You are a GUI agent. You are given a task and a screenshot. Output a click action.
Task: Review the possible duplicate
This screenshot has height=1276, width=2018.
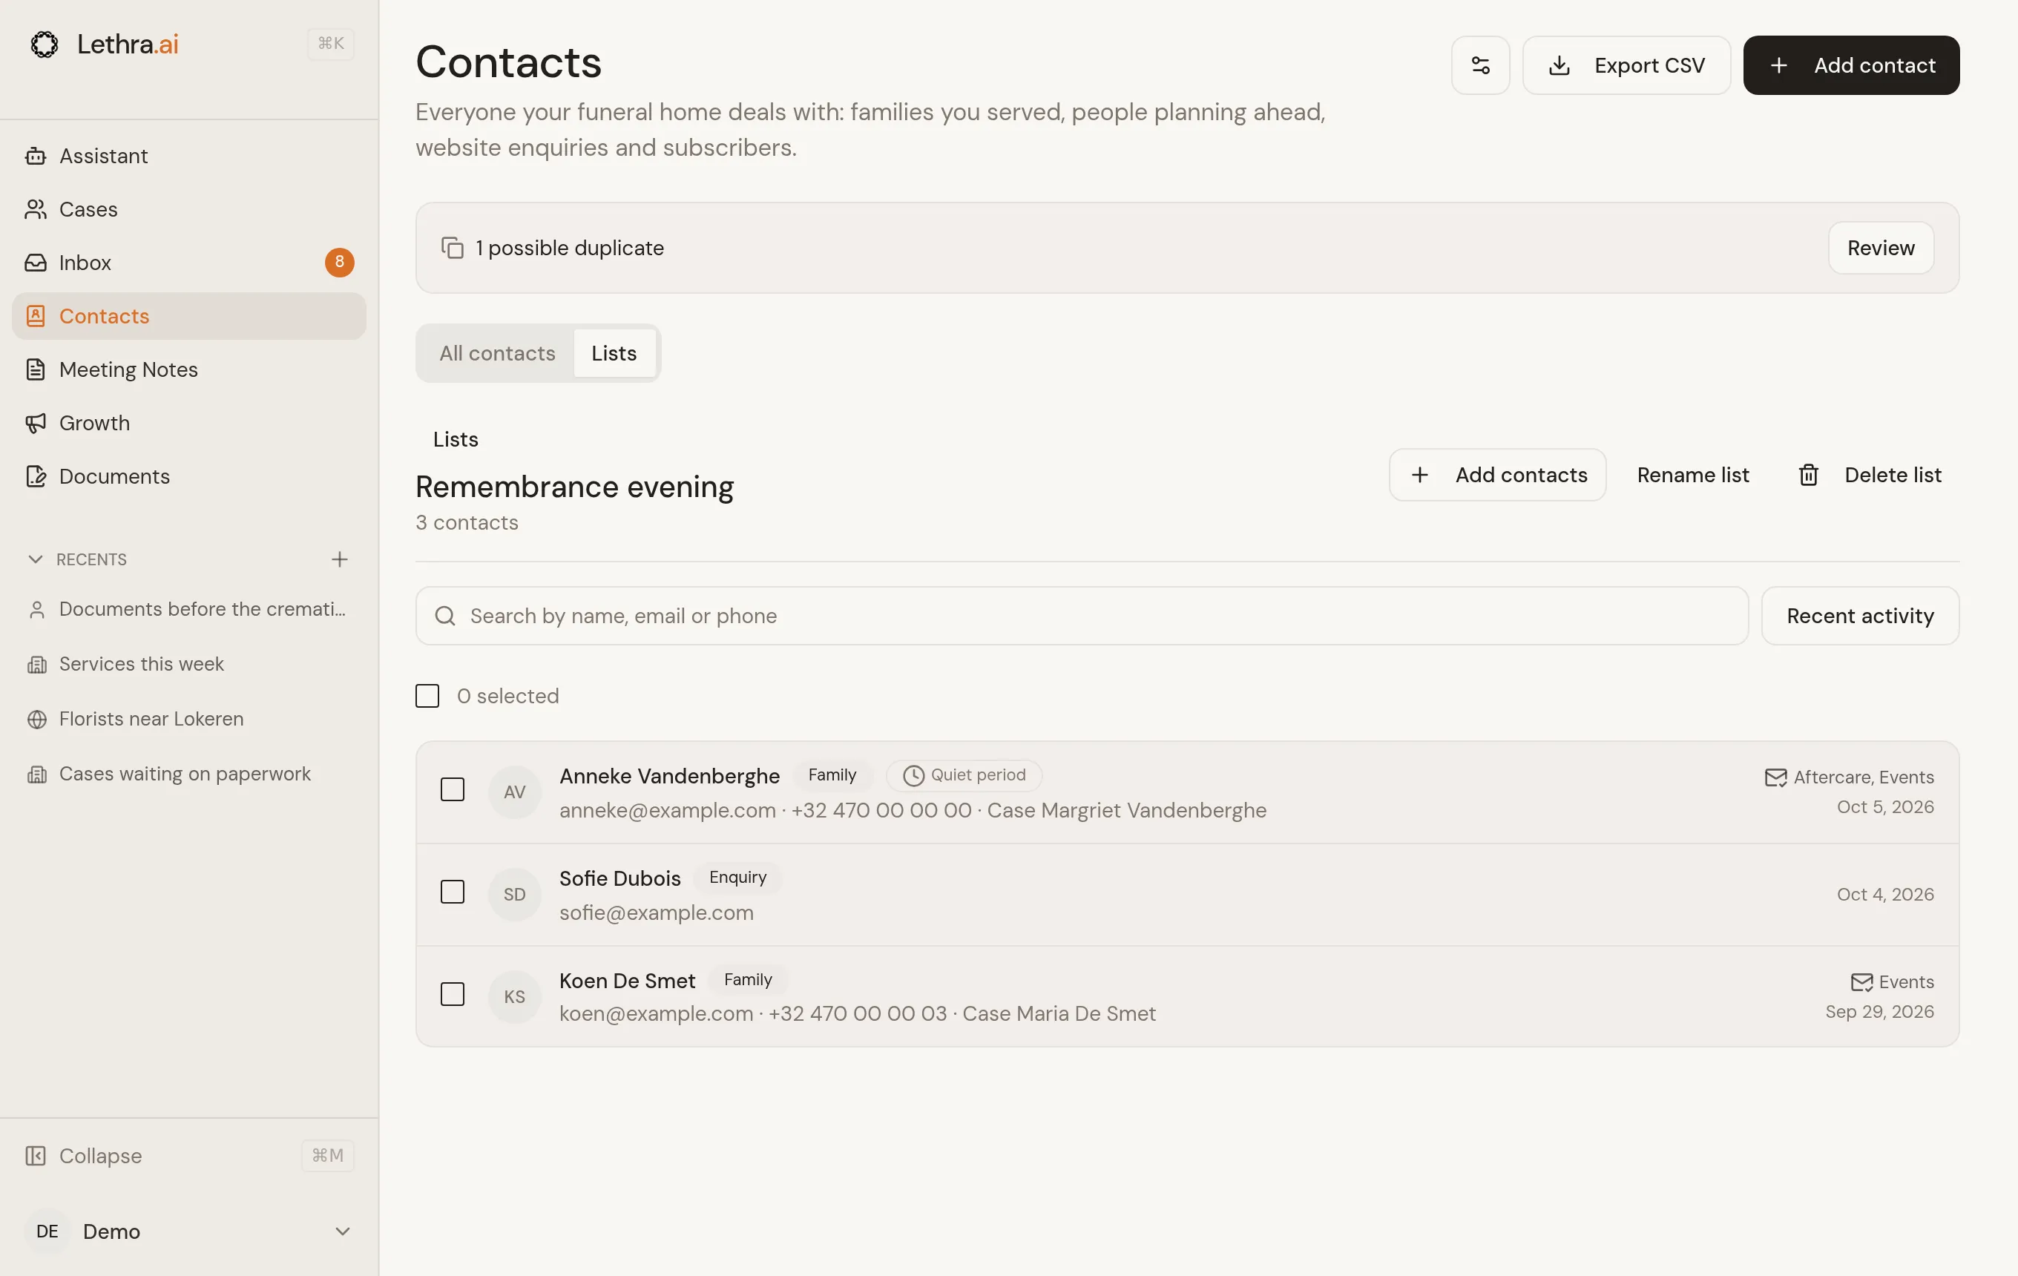[x=1881, y=248]
